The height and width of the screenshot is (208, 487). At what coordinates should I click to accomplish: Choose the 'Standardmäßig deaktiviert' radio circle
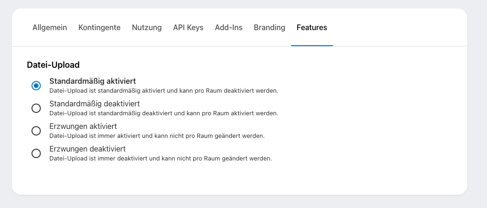click(x=36, y=108)
